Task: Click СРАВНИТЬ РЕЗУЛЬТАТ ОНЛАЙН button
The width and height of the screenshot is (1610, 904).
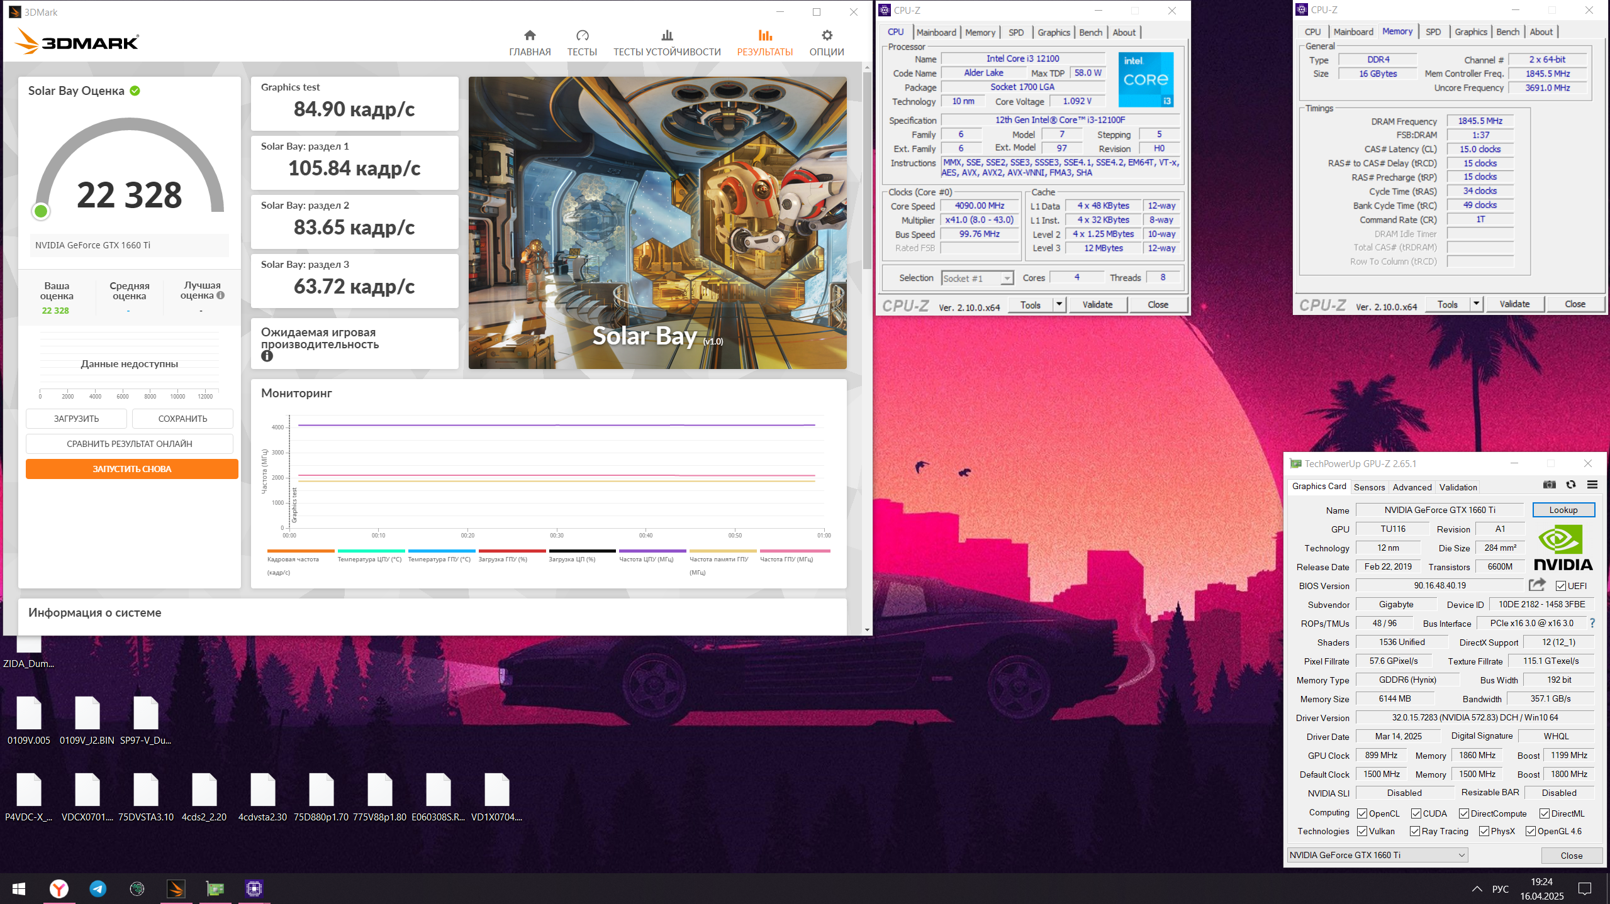Action: (x=130, y=444)
